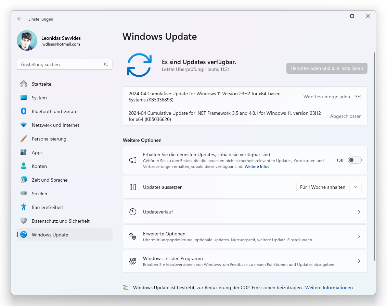Select Zeit und Sprache section
The height and width of the screenshot is (306, 387).
[x=65, y=180]
